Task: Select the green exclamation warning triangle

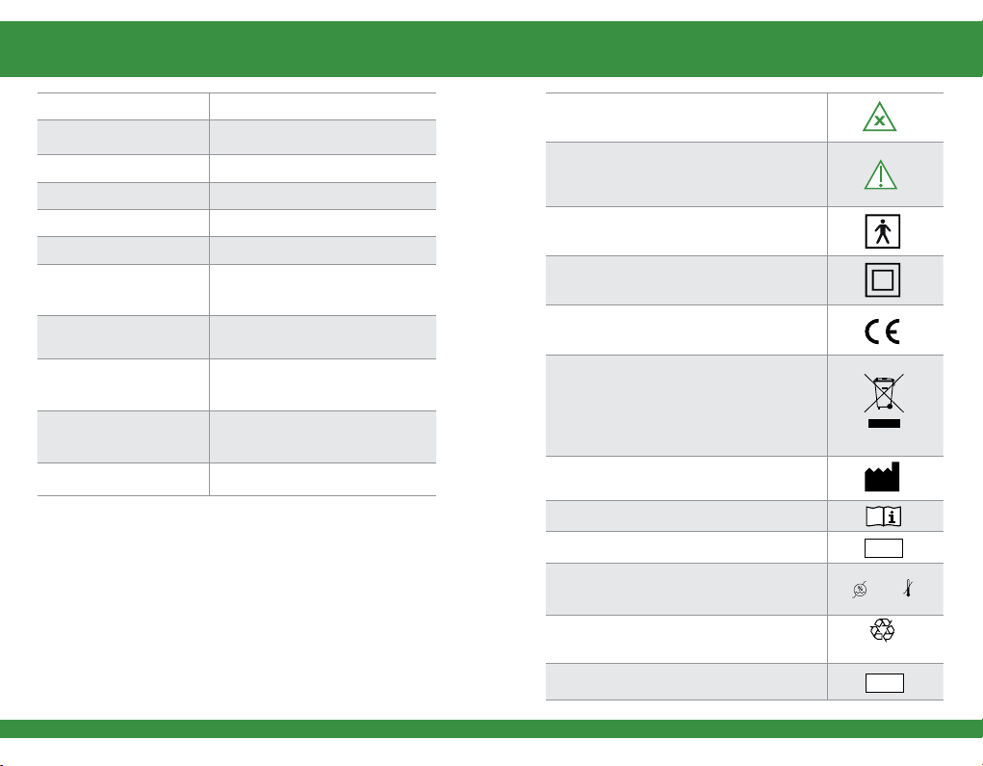Action: click(x=881, y=173)
